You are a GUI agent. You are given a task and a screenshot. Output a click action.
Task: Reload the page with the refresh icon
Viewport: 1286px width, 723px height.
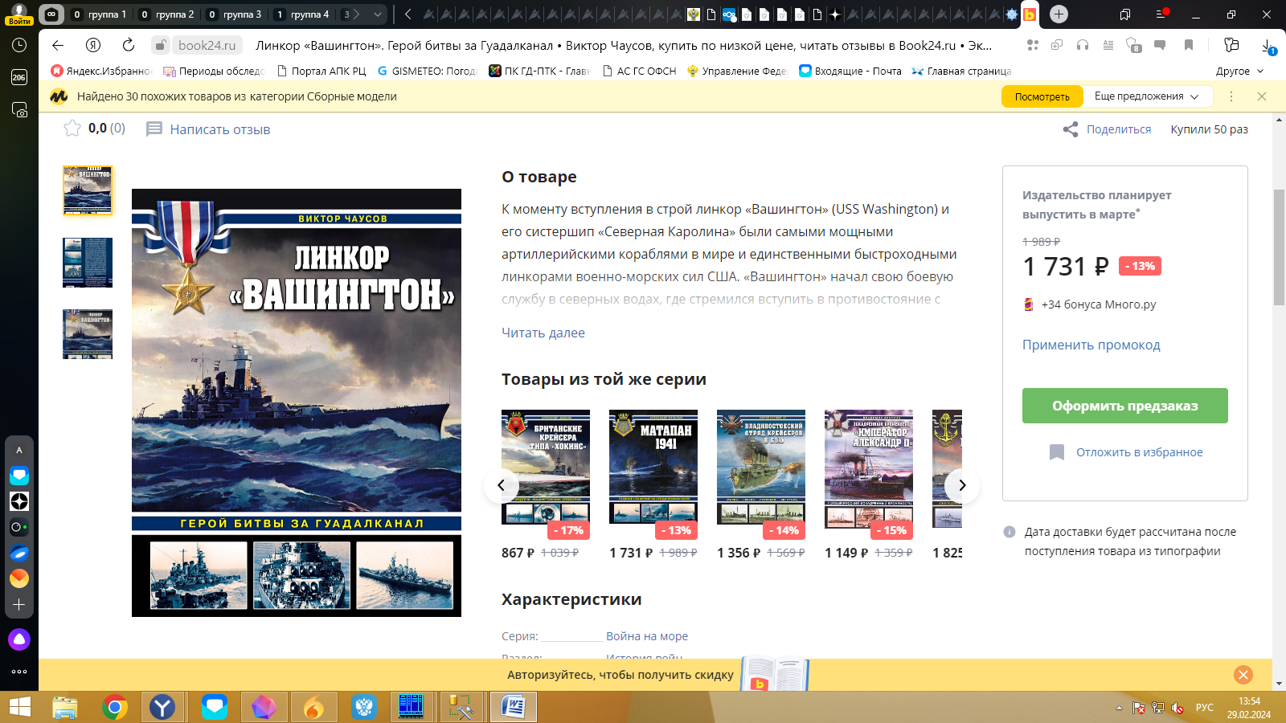129,45
